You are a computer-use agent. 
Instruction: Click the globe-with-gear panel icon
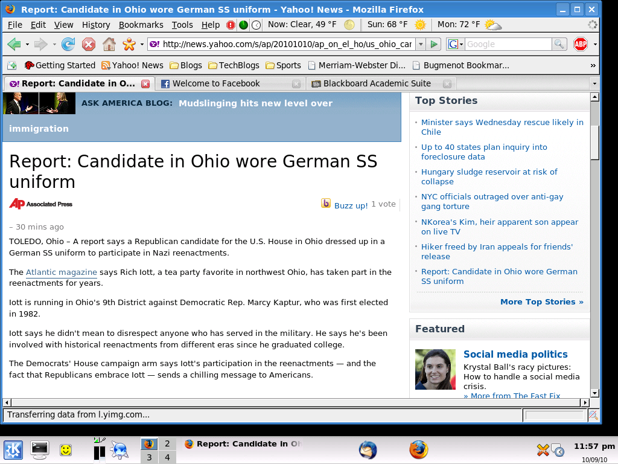[119, 449]
